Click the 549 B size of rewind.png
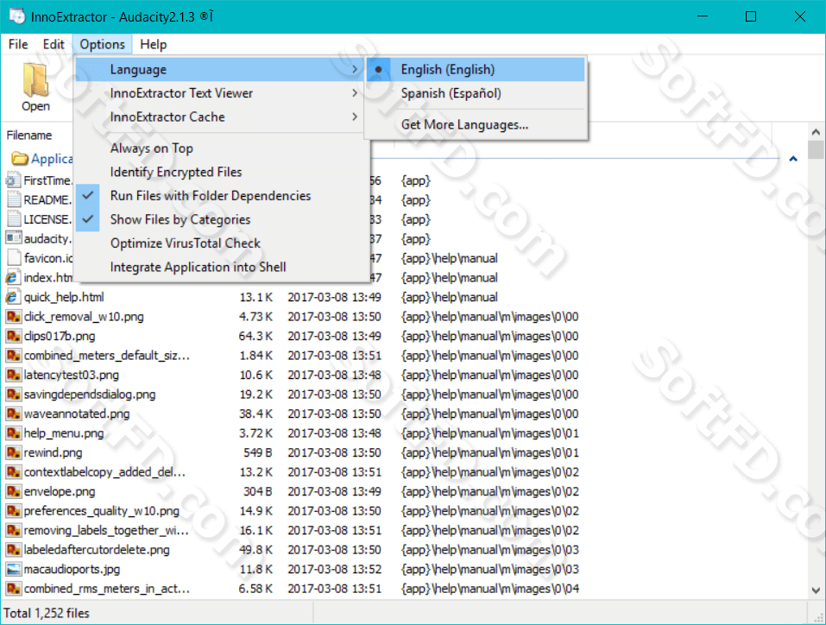This screenshot has height=625, width=826. tap(258, 452)
